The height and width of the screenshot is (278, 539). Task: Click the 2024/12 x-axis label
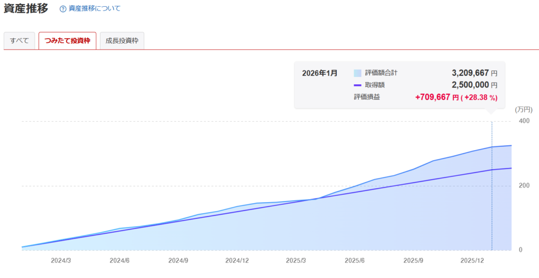pyautogui.click(x=237, y=261)
